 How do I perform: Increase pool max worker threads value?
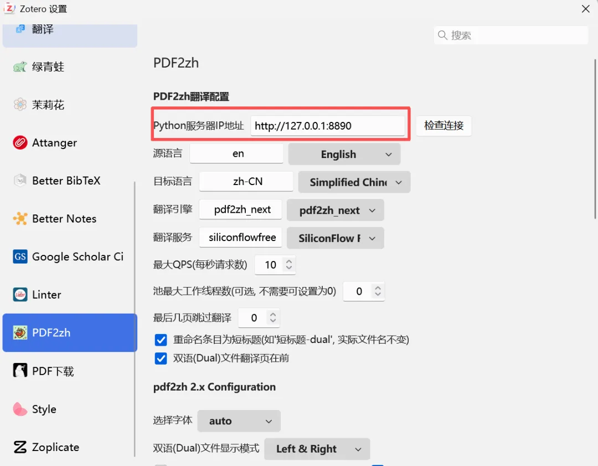[378, 288]
